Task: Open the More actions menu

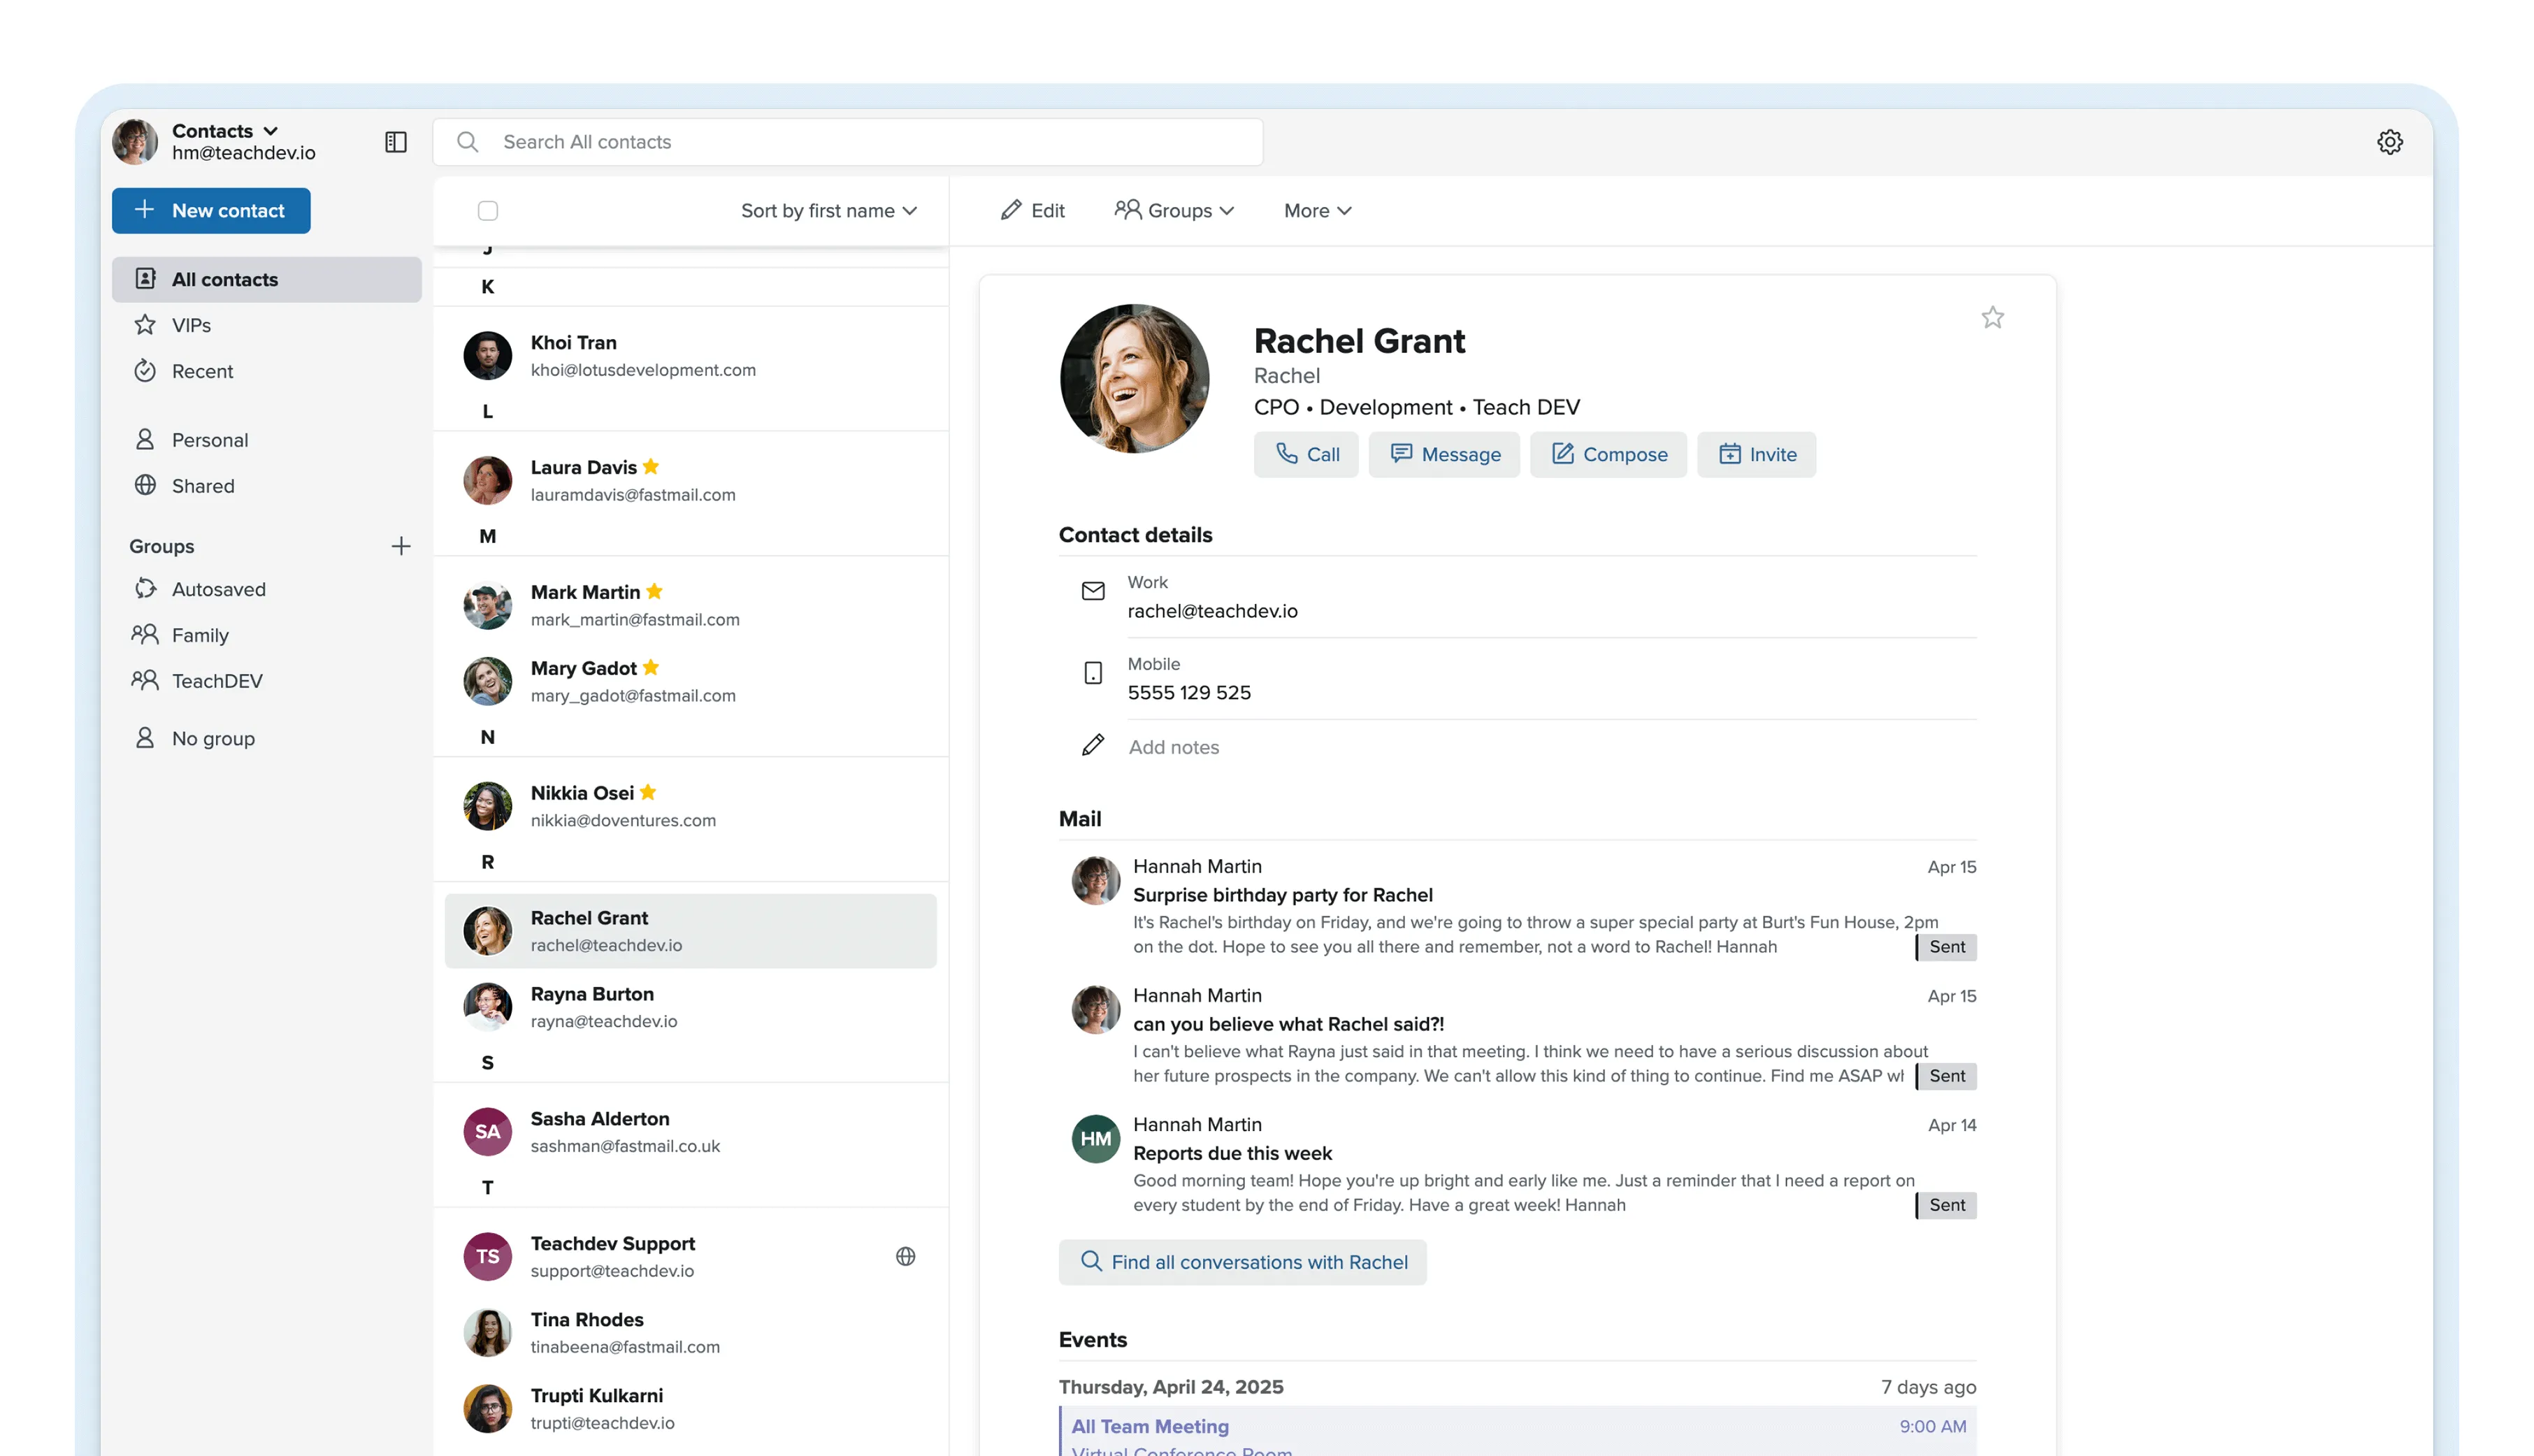Action: [x=1316, y=211]
